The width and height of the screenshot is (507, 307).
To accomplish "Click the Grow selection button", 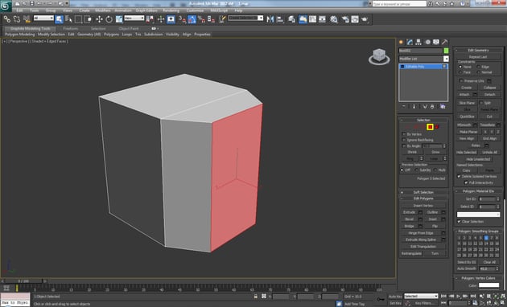I will tap(435, 152).
